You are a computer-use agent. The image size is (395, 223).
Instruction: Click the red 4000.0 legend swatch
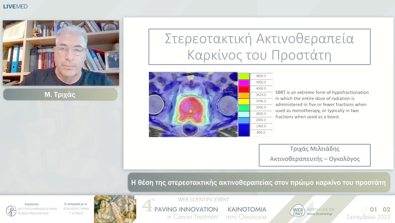[244, 89]
